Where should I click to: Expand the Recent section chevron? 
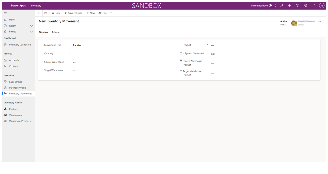(31, 26)
